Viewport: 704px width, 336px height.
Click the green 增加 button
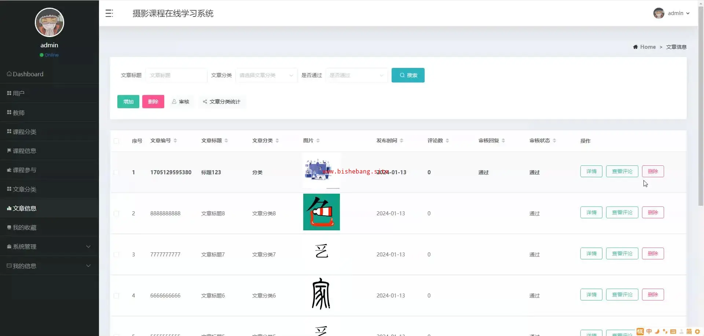[x=128, y=102]
